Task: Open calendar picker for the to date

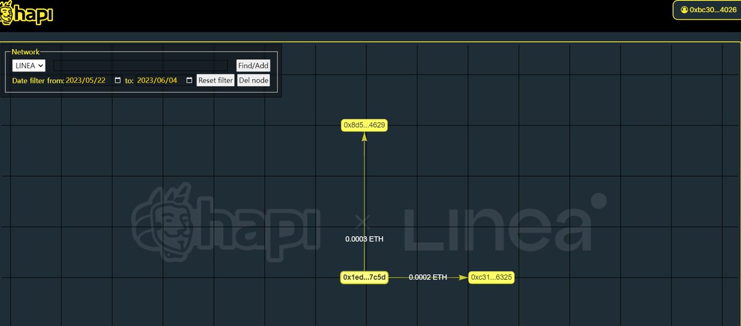Action: coord(189,81)
